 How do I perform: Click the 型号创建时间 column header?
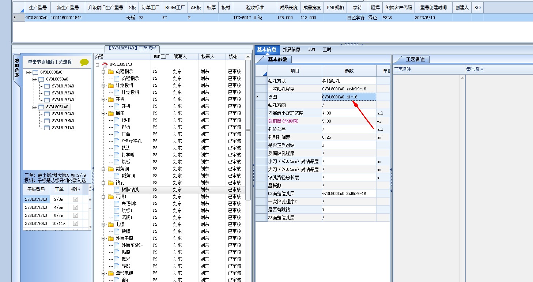(x=433, y=7)
